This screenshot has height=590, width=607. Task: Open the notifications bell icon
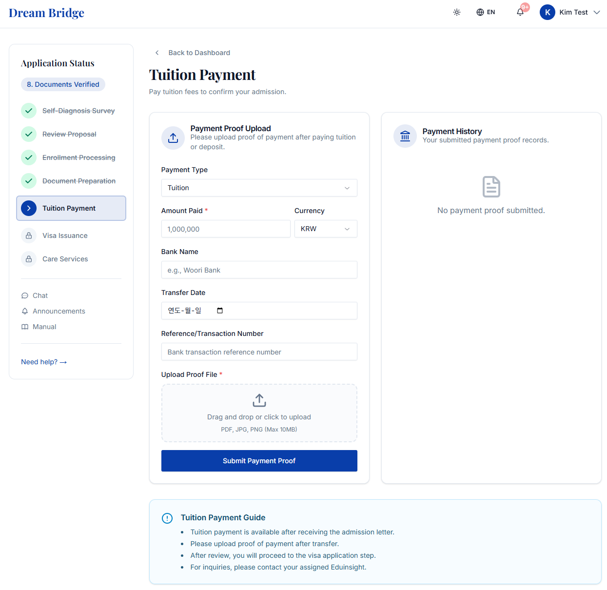(520, 12)
